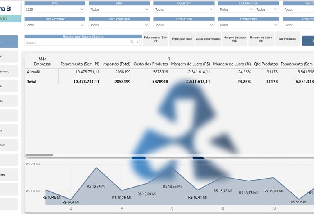The width and height of the screenshot is (314, 214).
Task: Click the Total row label
Action: pos(31,82)
